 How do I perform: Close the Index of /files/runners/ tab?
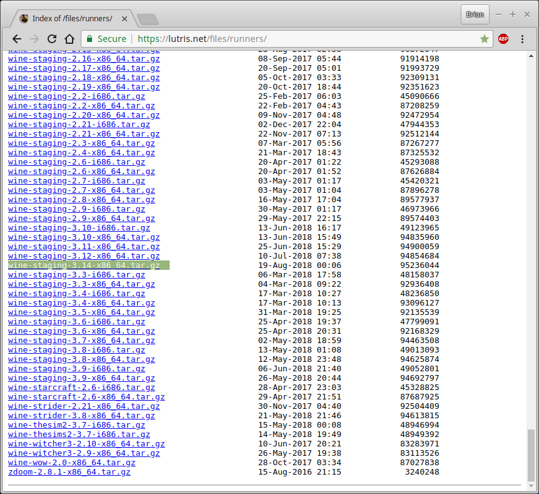coord(125,19)
